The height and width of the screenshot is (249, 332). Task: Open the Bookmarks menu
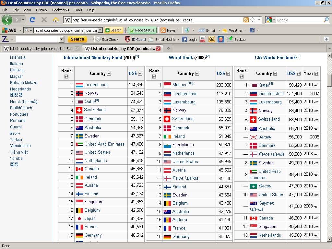60,10
